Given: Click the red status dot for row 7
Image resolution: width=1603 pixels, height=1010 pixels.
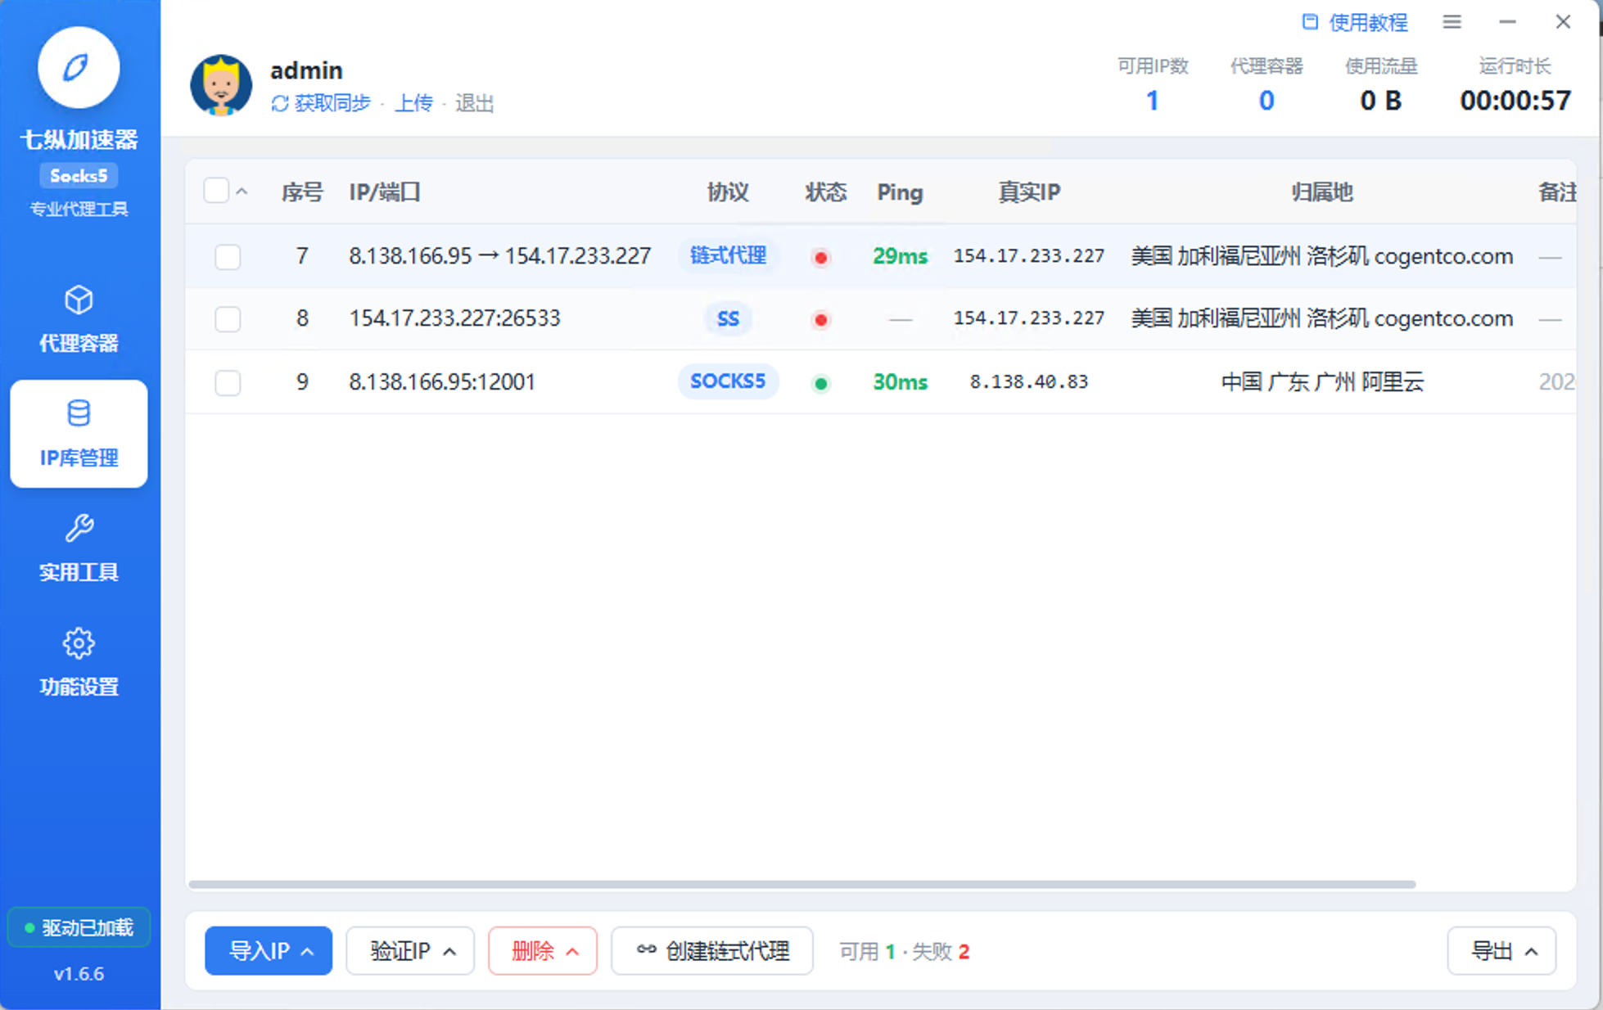Looking at the screenshot, I should (x=821, y=257).
